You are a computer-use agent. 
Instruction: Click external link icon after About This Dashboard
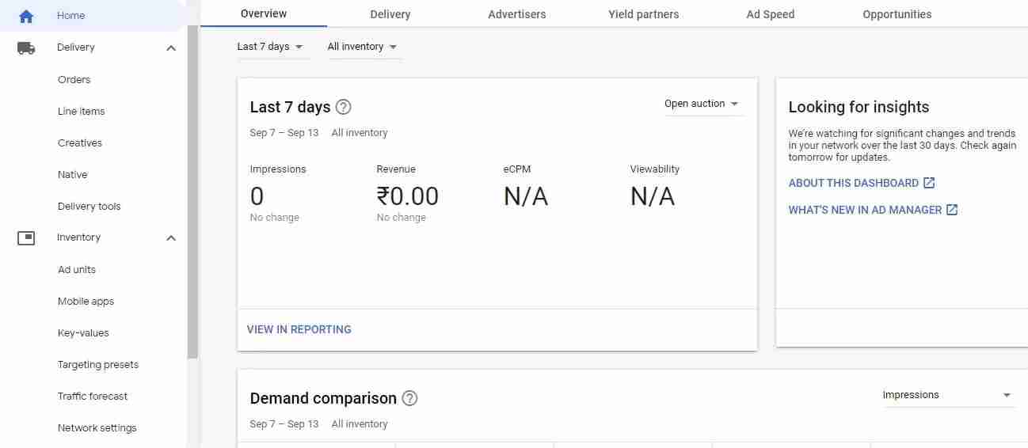pyautogui.click(x=929, y=183)
